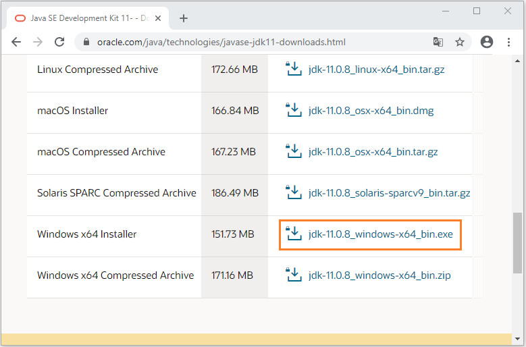
Task: Go back to the previous page
Action: coord(16,42)
